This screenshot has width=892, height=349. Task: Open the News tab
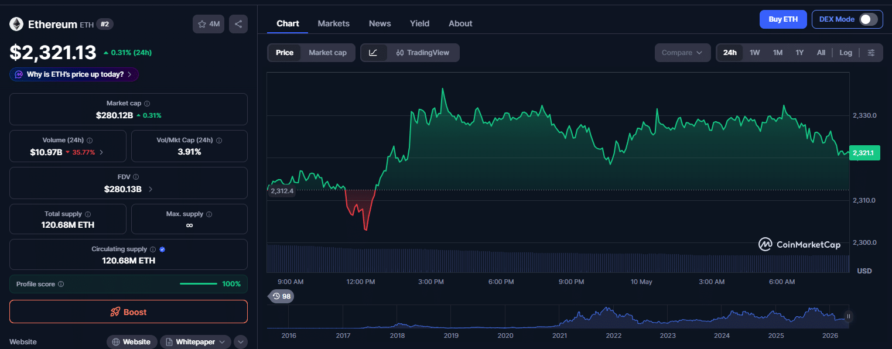point(380,23)
